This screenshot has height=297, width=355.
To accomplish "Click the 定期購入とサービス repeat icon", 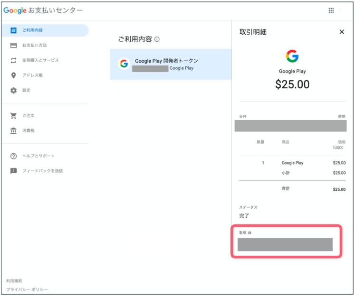I will pos(14,60).
